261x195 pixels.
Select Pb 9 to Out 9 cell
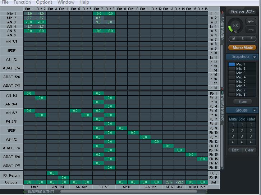122,128
